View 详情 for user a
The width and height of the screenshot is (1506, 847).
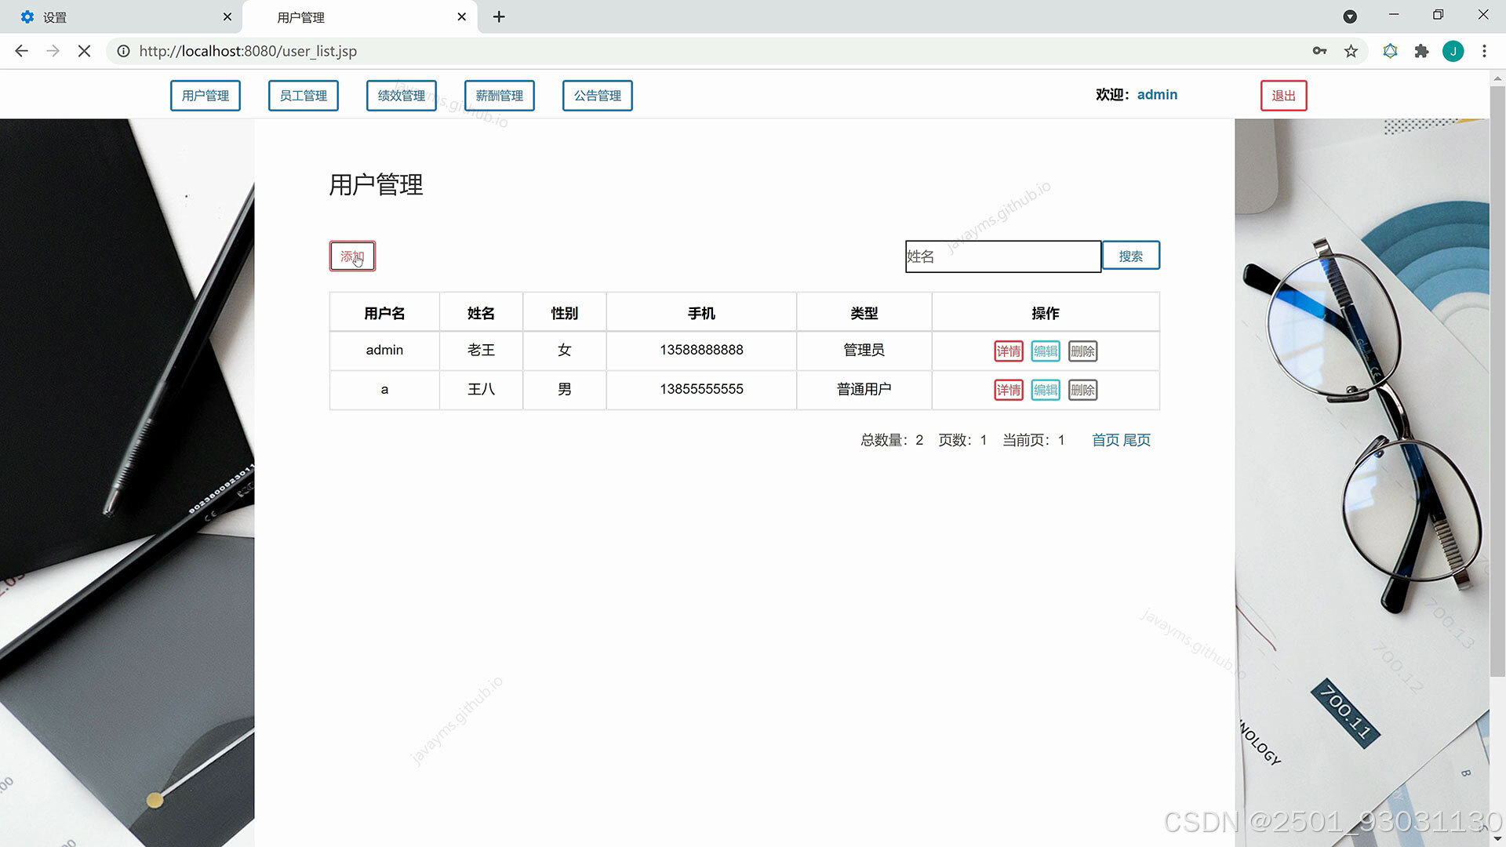coord(1009,390)
